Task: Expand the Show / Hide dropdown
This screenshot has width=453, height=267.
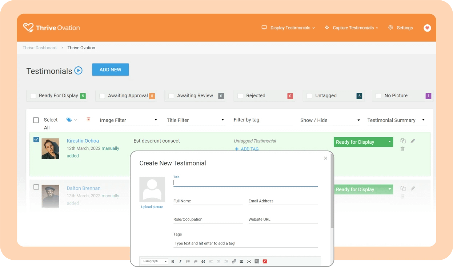Action: [x=329, y=120]
